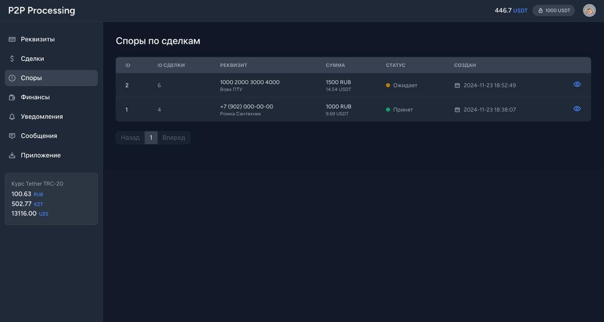The image size is (604, 322).
Task: Open Приложение page
Action: pos(51,155)
